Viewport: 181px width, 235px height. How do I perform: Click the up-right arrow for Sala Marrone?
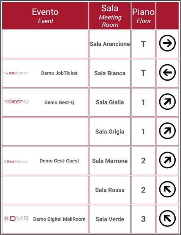[x=167, y=160]
